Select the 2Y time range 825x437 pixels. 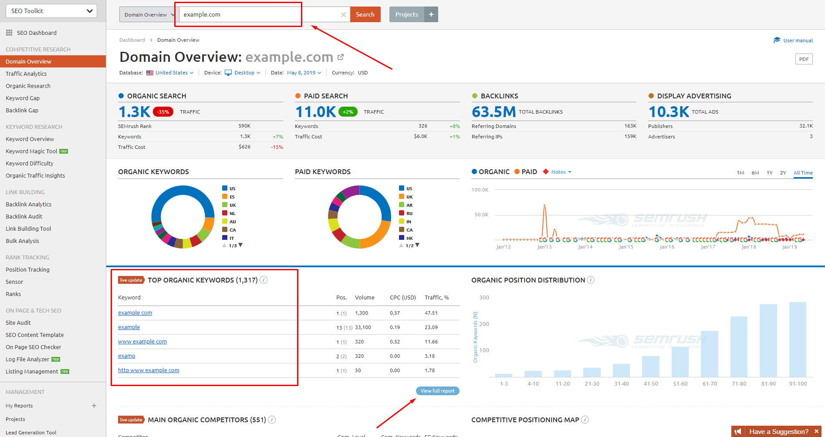tap(783, 173)
